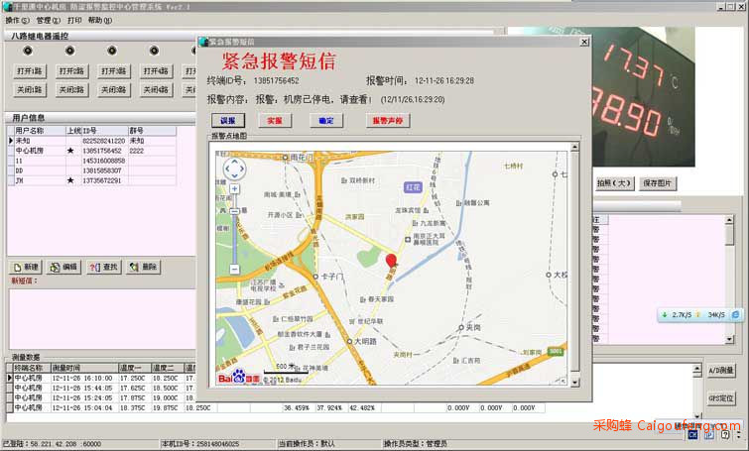Click the 新短信 message text area
The height and width of the screenshot is (451, 749).
102,319
